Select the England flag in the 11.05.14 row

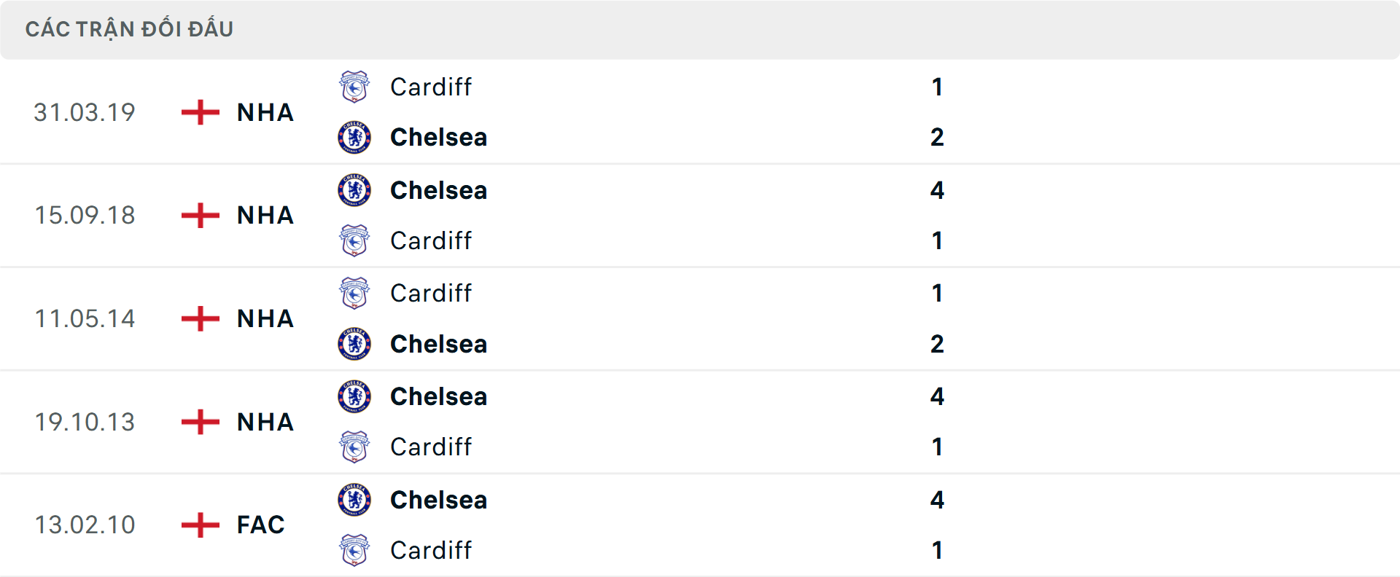198,318
